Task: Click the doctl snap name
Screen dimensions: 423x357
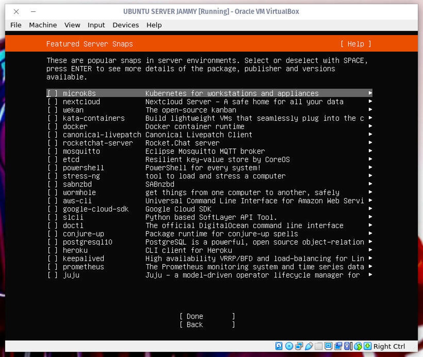Action: pyautogui.click(x=73, y=225)
